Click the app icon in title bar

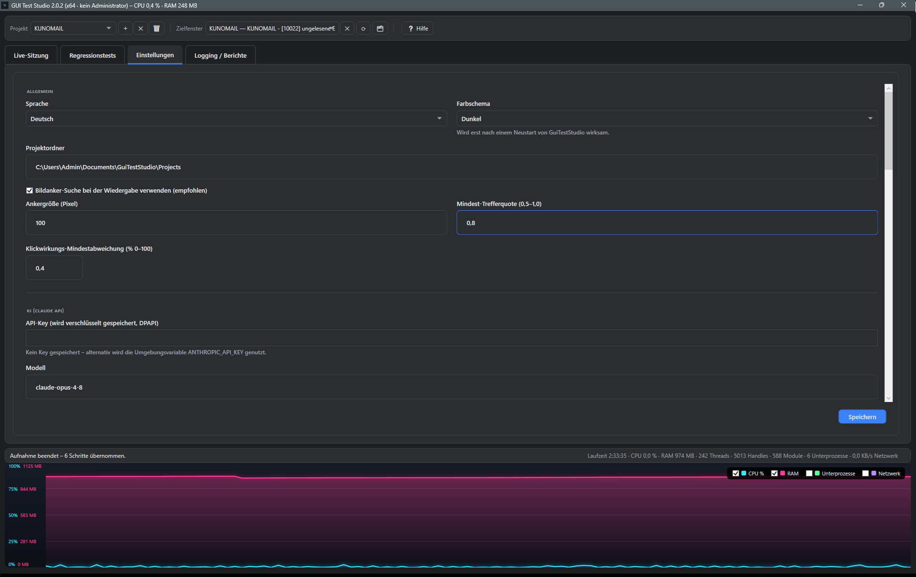coord(5,5)
